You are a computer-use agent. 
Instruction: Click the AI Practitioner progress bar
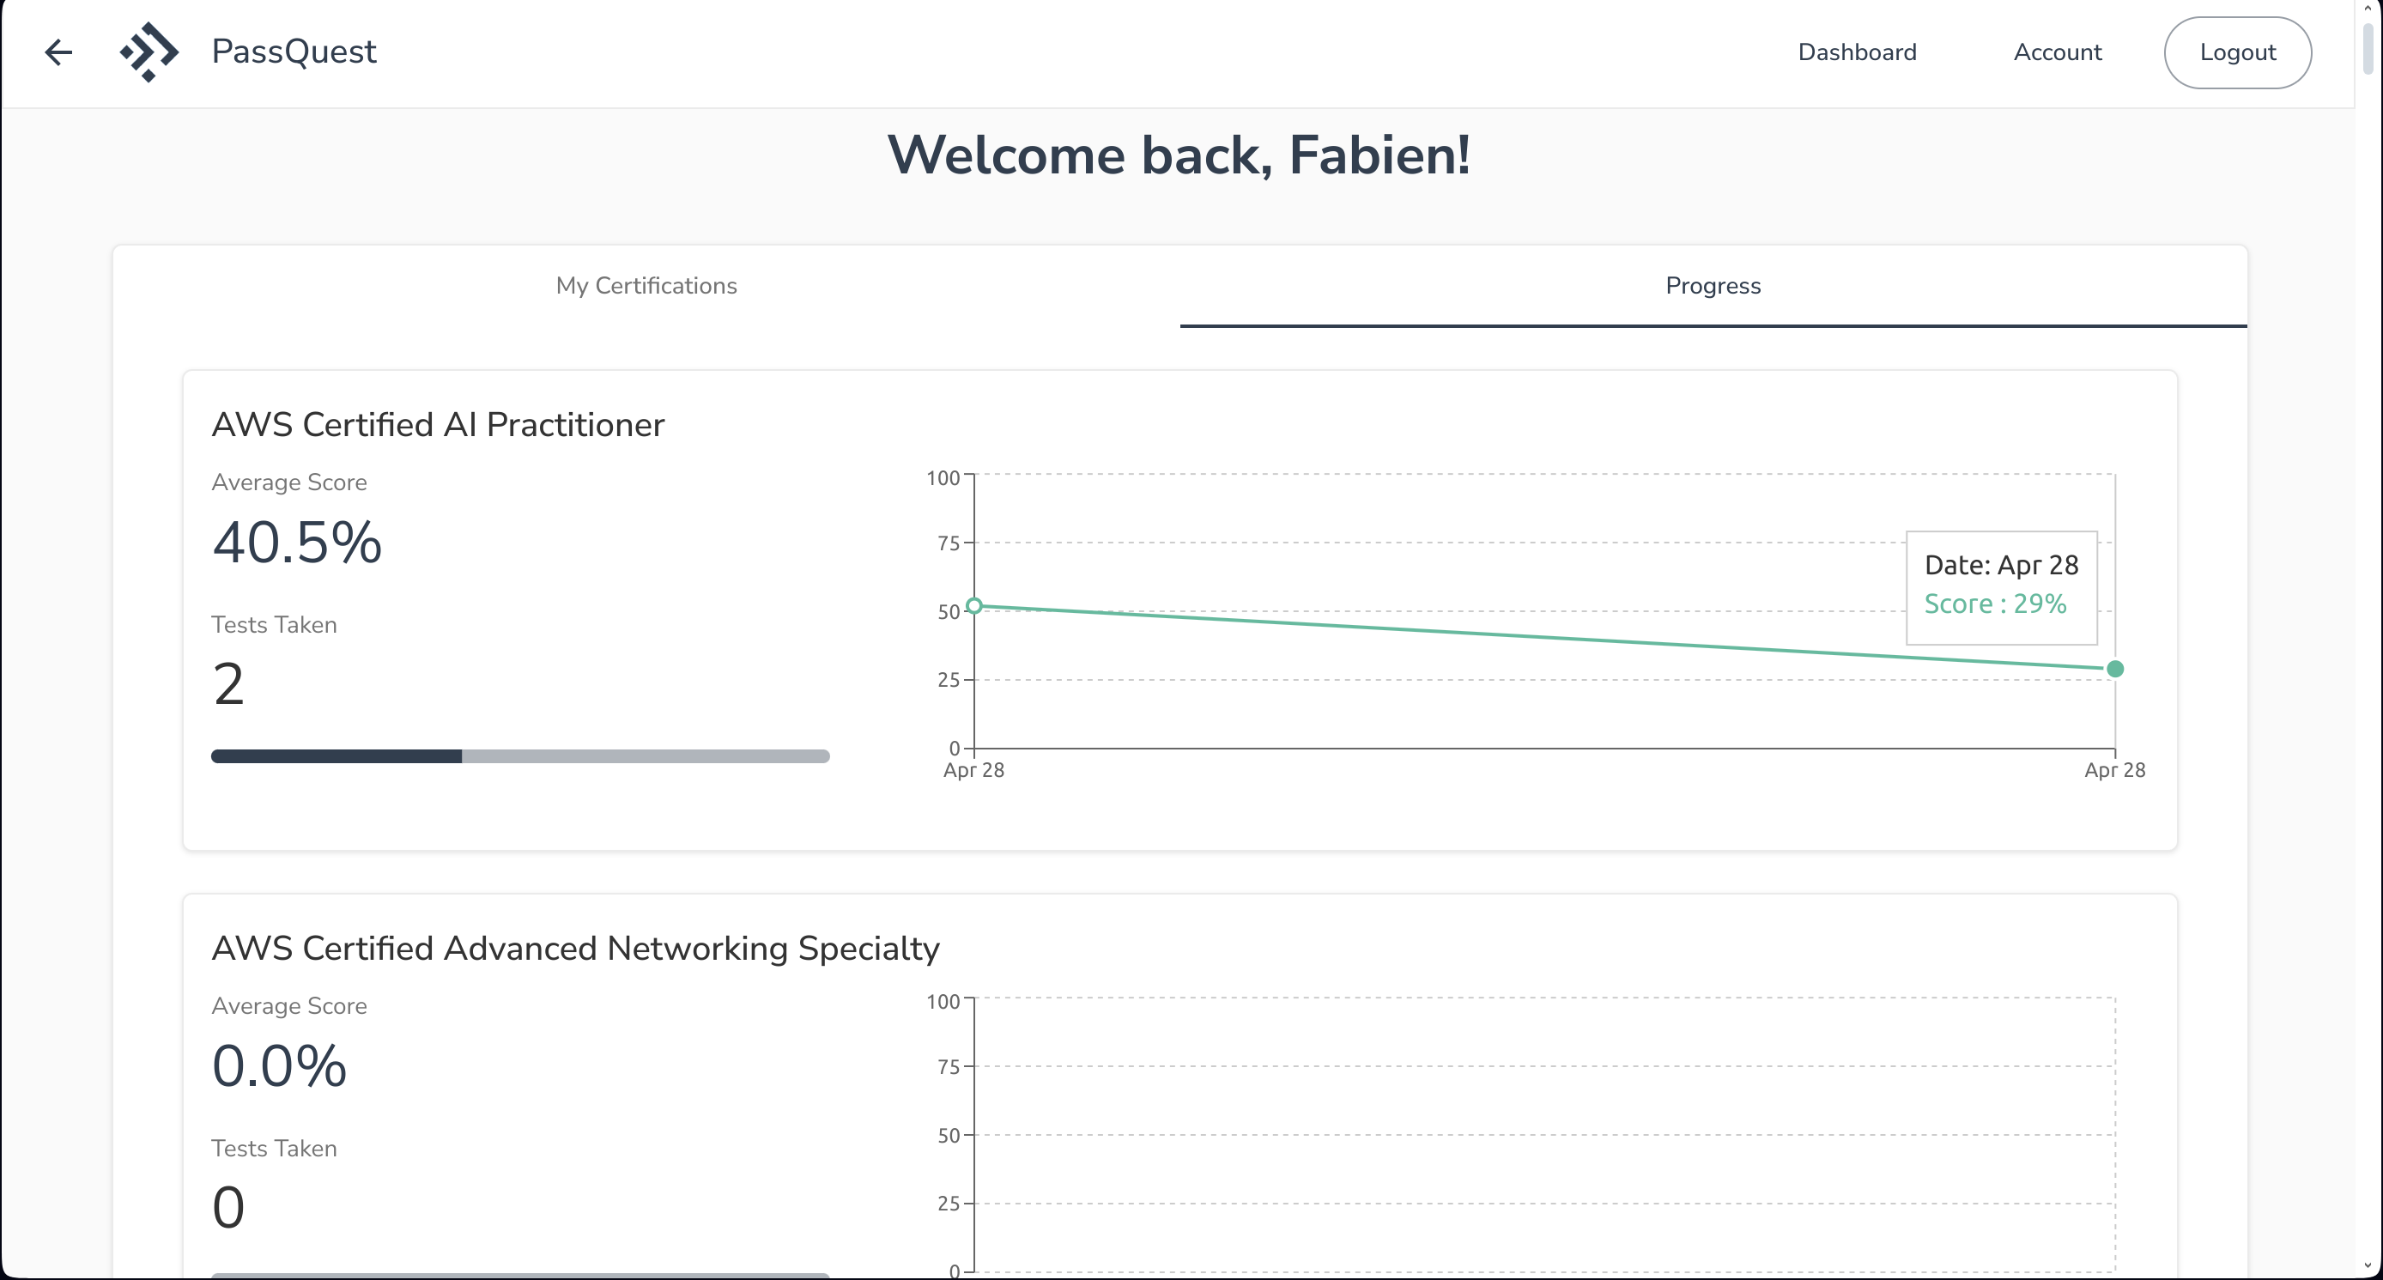(x=520, y=755)
